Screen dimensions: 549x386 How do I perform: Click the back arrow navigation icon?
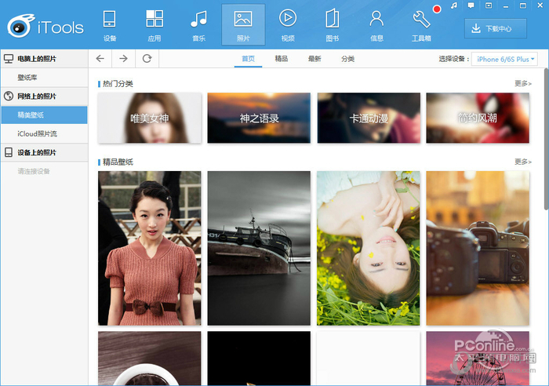[100, 59]
